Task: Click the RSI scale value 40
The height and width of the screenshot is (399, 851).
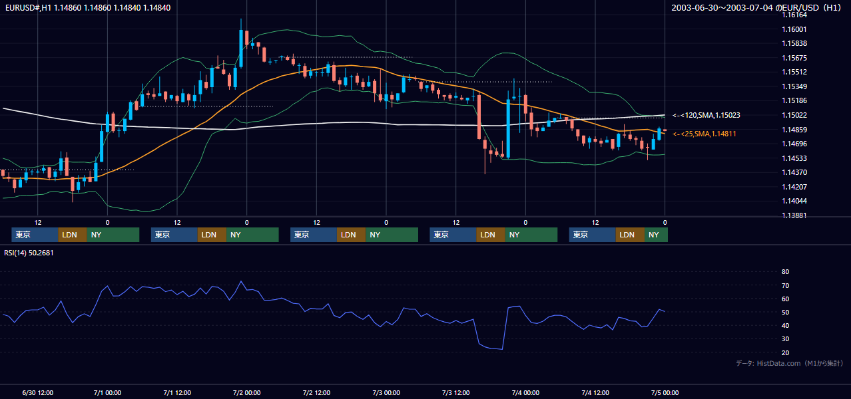Action: click(x=785, y=325)
